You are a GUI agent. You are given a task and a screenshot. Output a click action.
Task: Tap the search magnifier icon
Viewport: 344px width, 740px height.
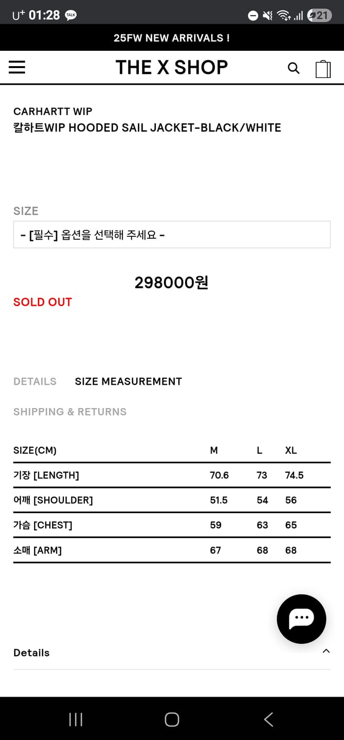293,68
